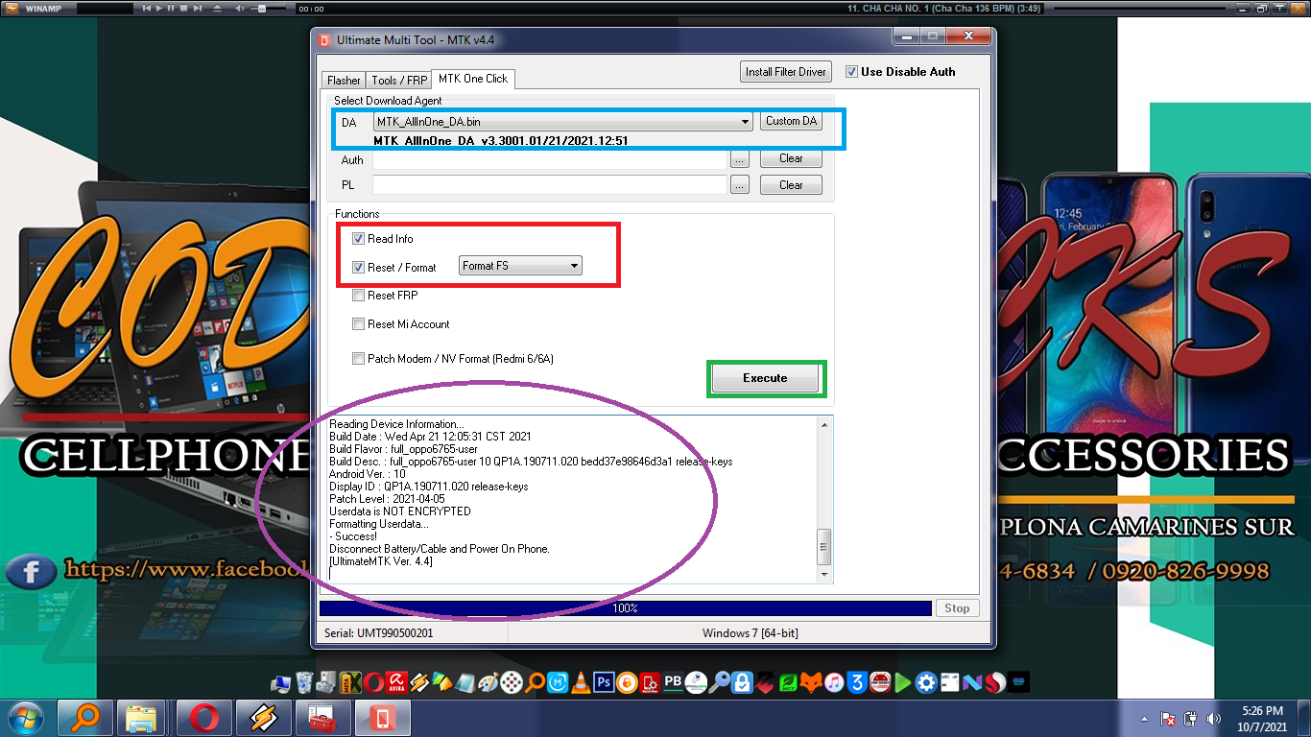Pause playback in the Winamp bar
1311x737 pixels.
coord(171,8)
